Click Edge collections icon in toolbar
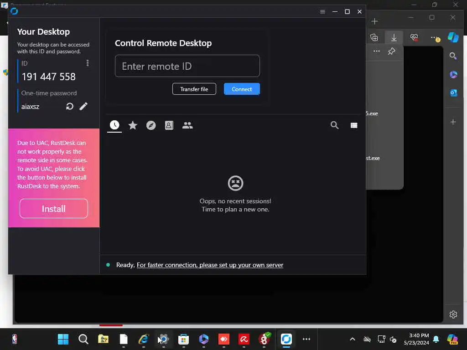The image size is (467, 350). point(374,37)
